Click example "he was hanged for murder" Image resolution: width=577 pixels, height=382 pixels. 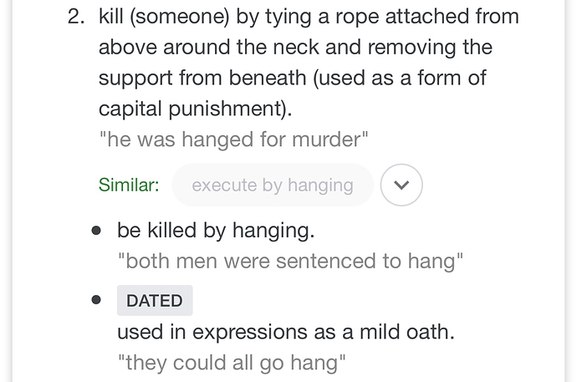233,139
